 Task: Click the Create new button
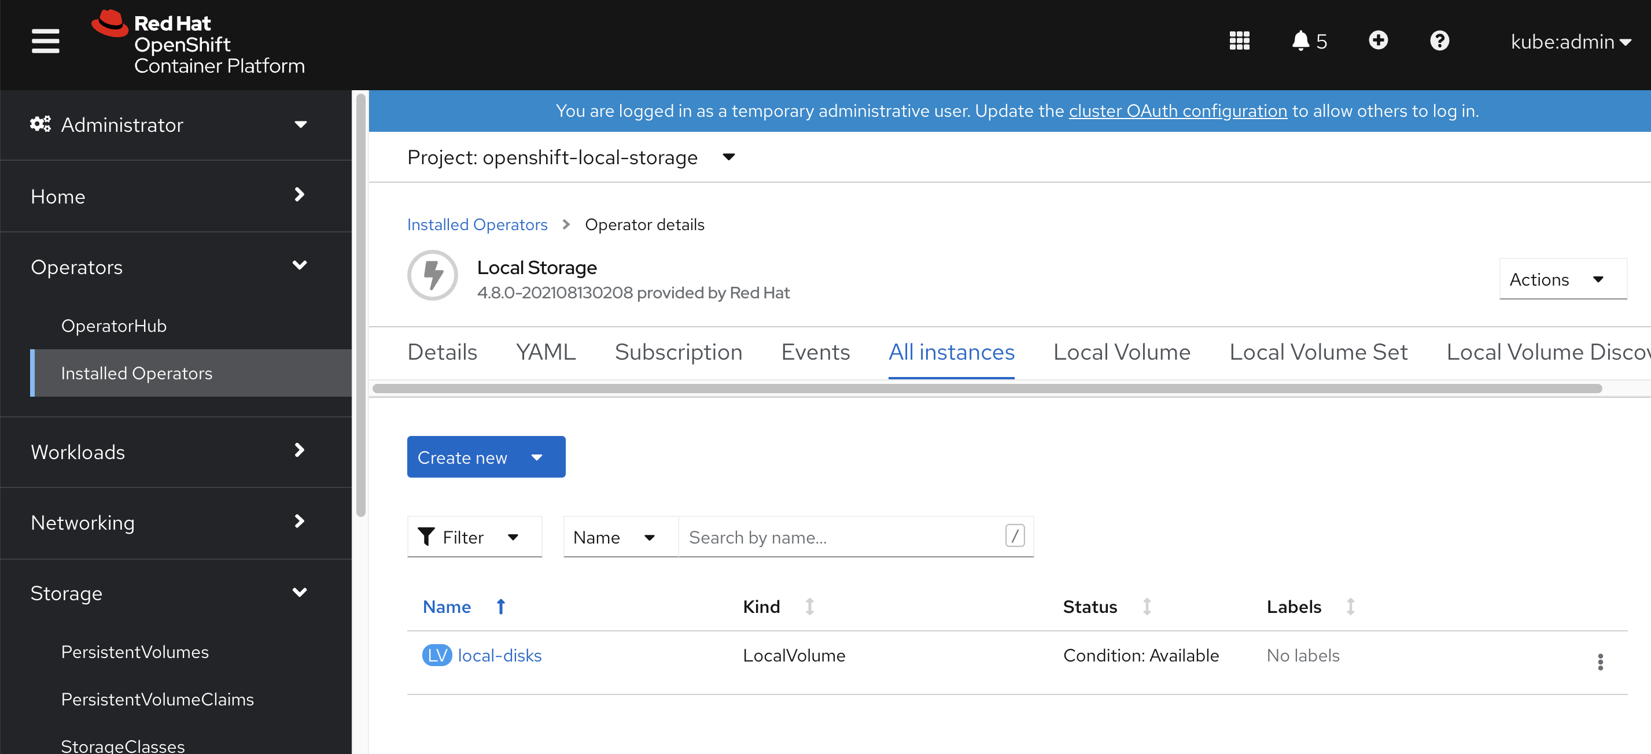pos(485,457)
